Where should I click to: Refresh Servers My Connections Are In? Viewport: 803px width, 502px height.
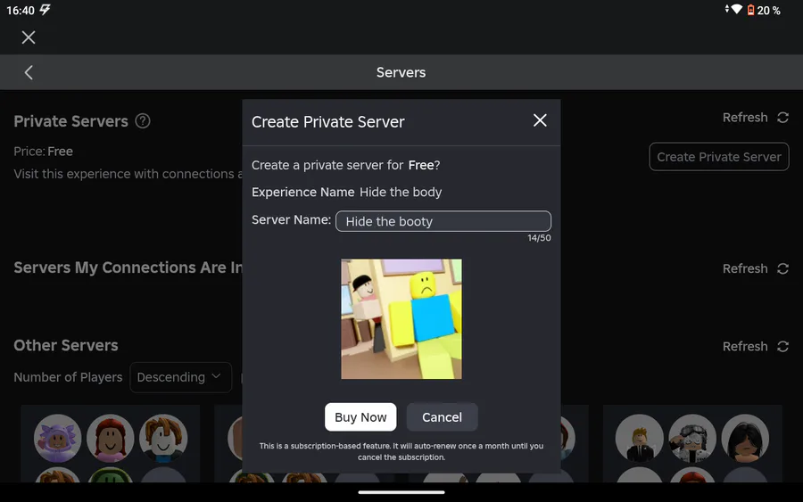tap(745, 268)
